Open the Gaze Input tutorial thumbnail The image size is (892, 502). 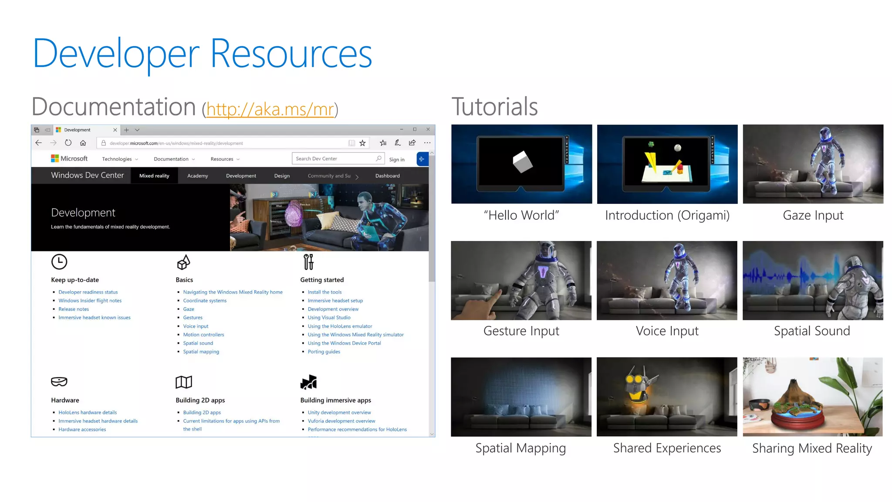point(813,164)
